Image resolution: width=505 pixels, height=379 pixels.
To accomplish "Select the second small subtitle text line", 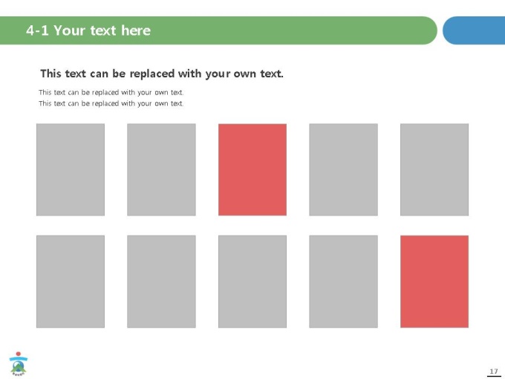I will click(x=111, y=103).
